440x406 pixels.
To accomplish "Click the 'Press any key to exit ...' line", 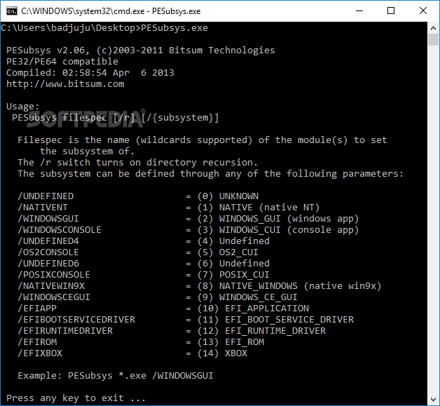I will tap(76, 398).
